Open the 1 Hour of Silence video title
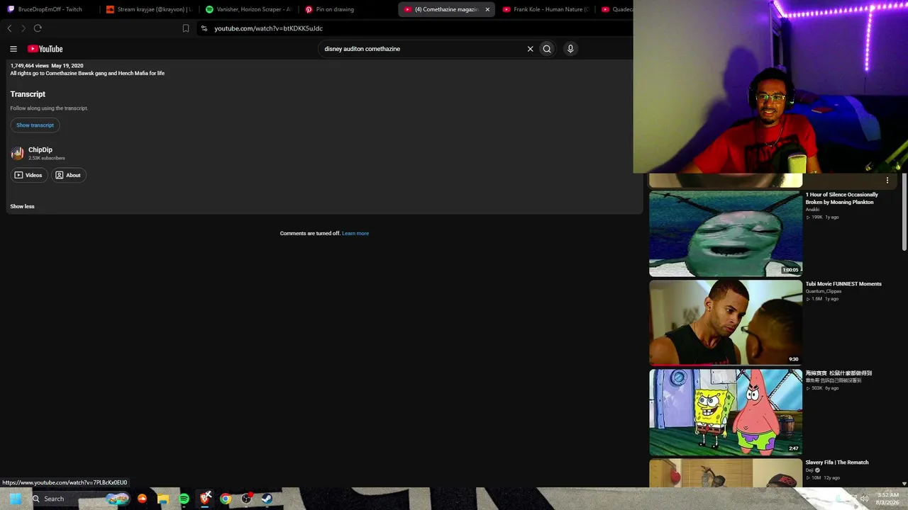 (x=842, y=198)
